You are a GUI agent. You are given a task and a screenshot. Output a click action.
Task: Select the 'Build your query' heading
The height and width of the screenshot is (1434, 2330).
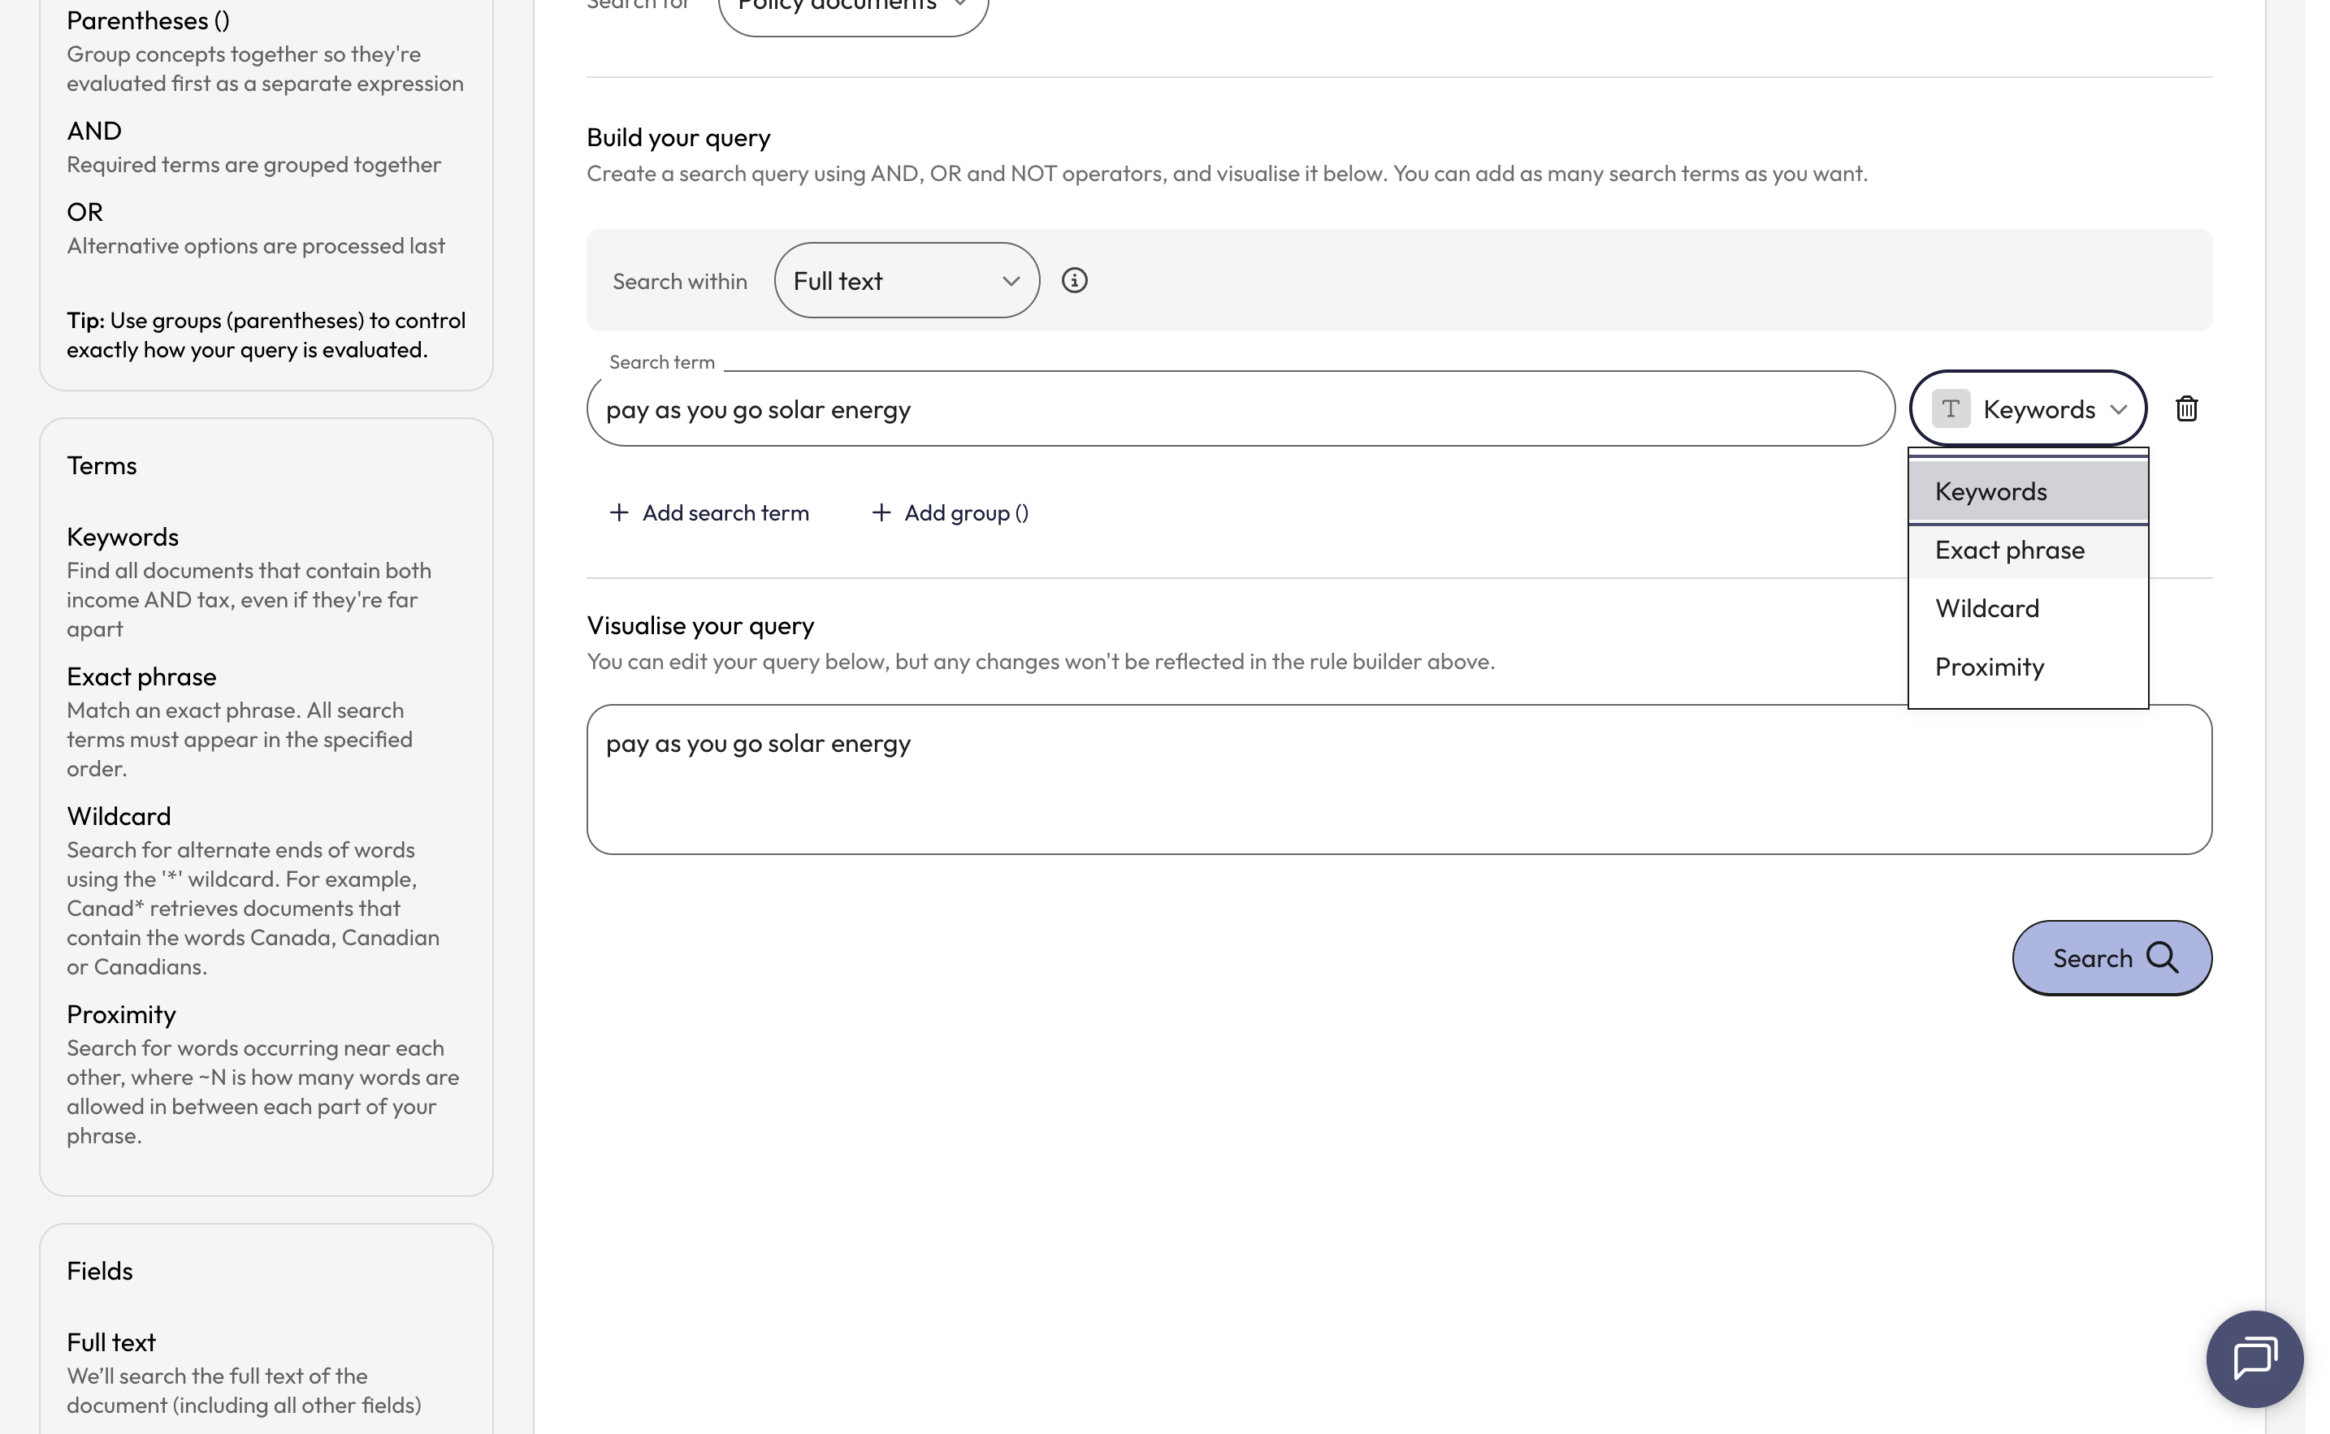click(678, 137)
